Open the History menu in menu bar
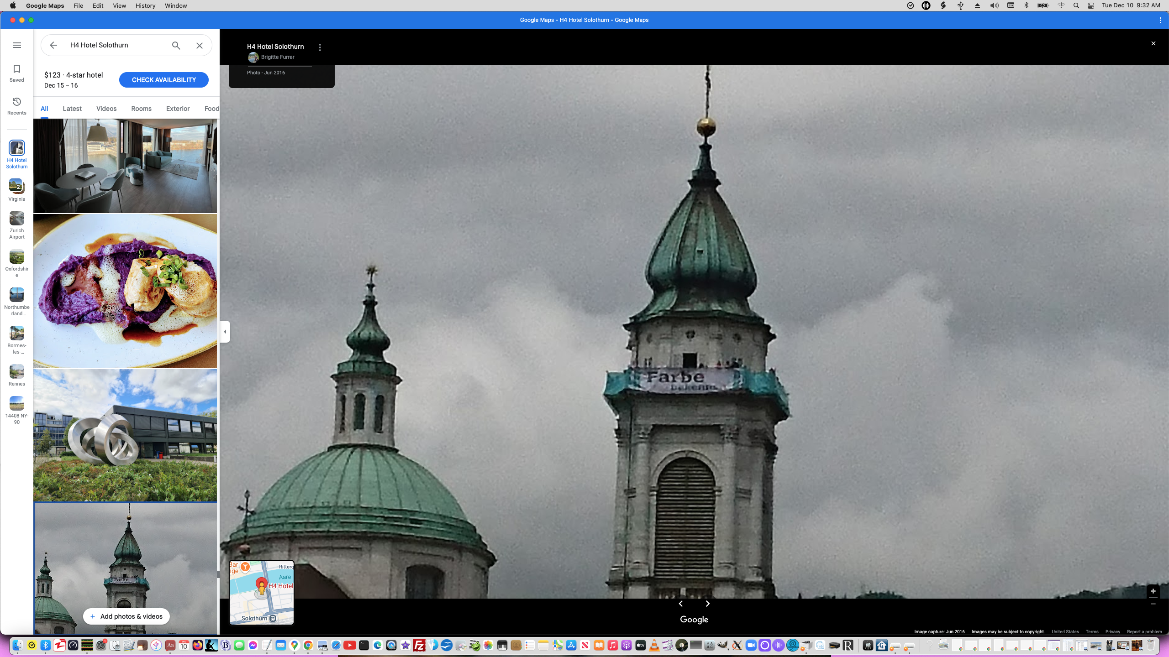The width and height of the screenshot is (1169, 657). (145, 5)
